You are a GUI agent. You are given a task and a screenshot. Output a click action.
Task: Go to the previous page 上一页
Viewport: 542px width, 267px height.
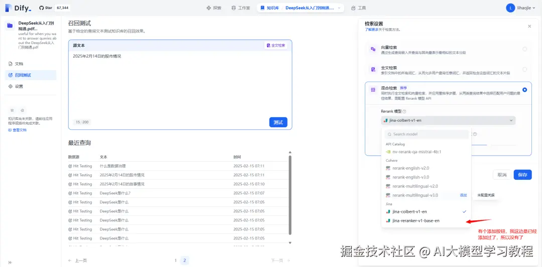click(77, 260)
